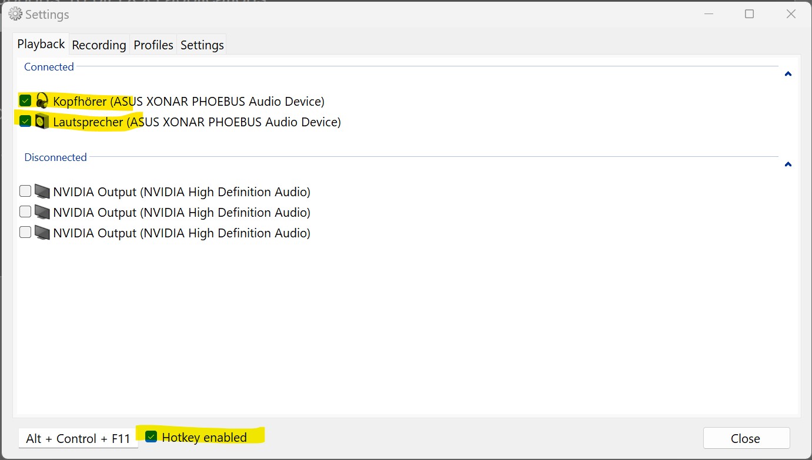This screenshot has width=812, height=460.
Task: Click the Hotkey enabled label text
Action: (x=204, y=437)
